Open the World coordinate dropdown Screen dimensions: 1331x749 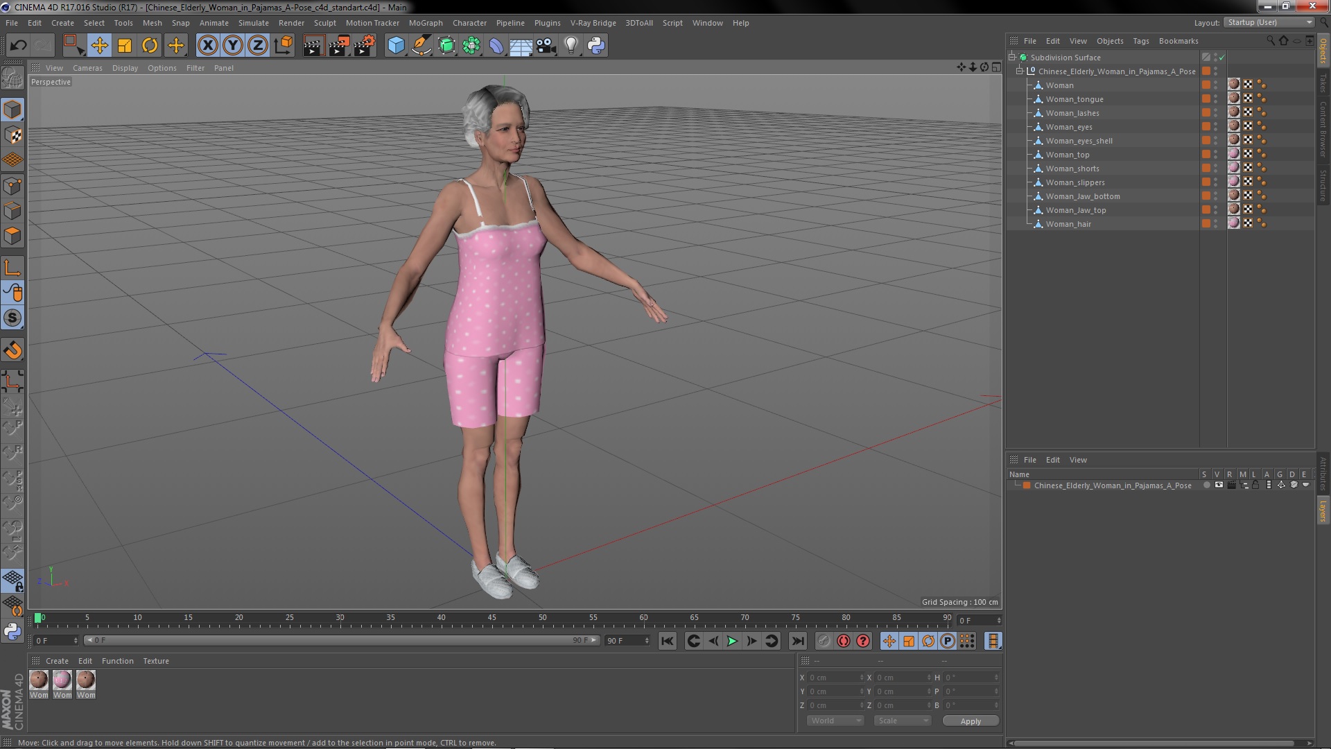835,721
